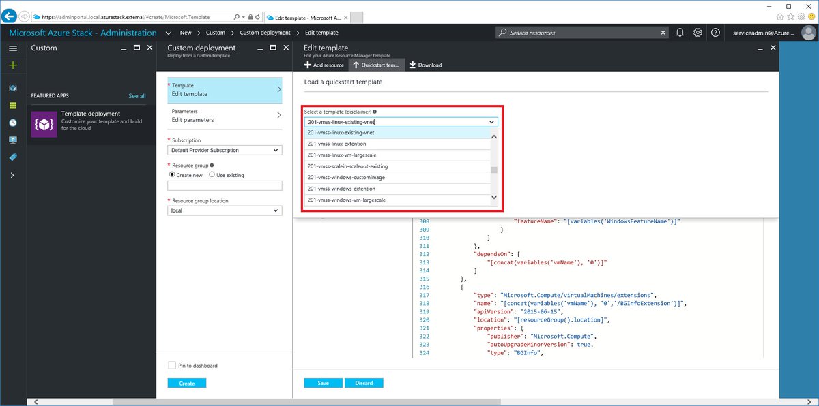Click the Download toolbar button
Viewport: 819px width, 406px height.
point(425,65)
